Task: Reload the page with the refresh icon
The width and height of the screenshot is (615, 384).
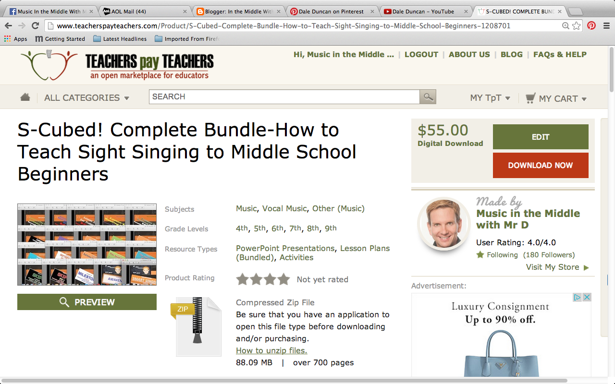Action: (x=35, y=25)
